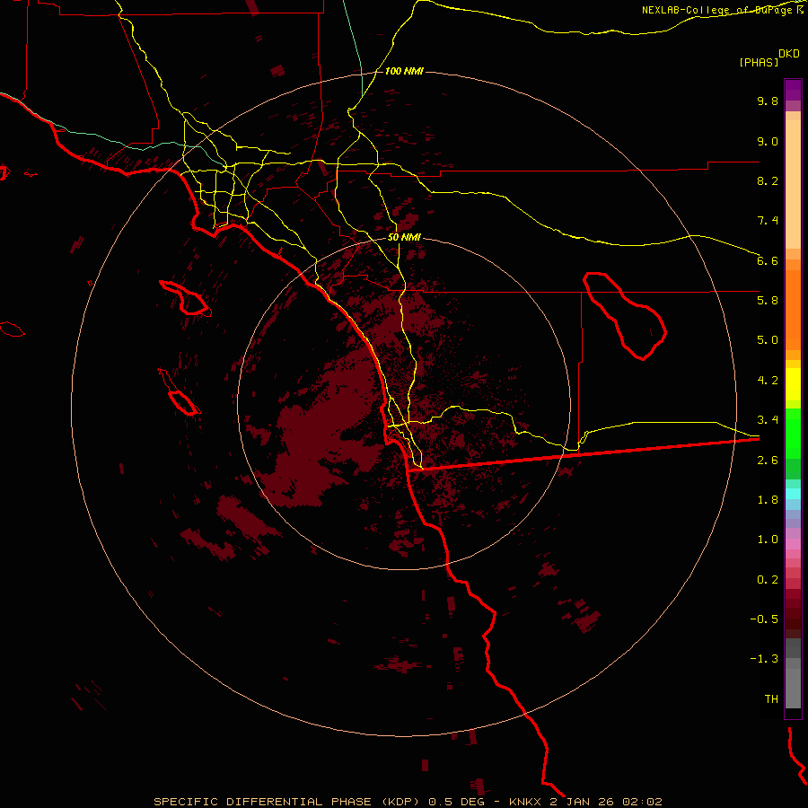Screen dimensions: 808x808
Task: Click the Specific Differential Phase (KDP) caption
Action: pos(408,802)
